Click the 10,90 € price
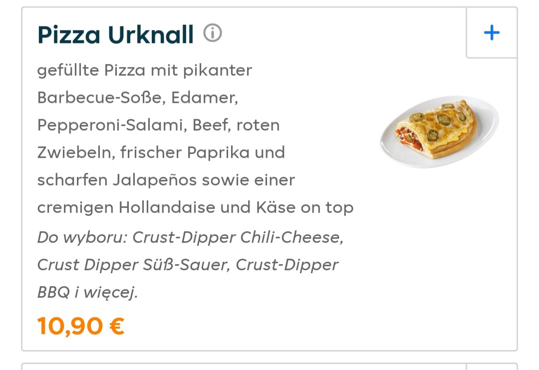The width and height of the screenshot is (539, 370). [80, 326]
